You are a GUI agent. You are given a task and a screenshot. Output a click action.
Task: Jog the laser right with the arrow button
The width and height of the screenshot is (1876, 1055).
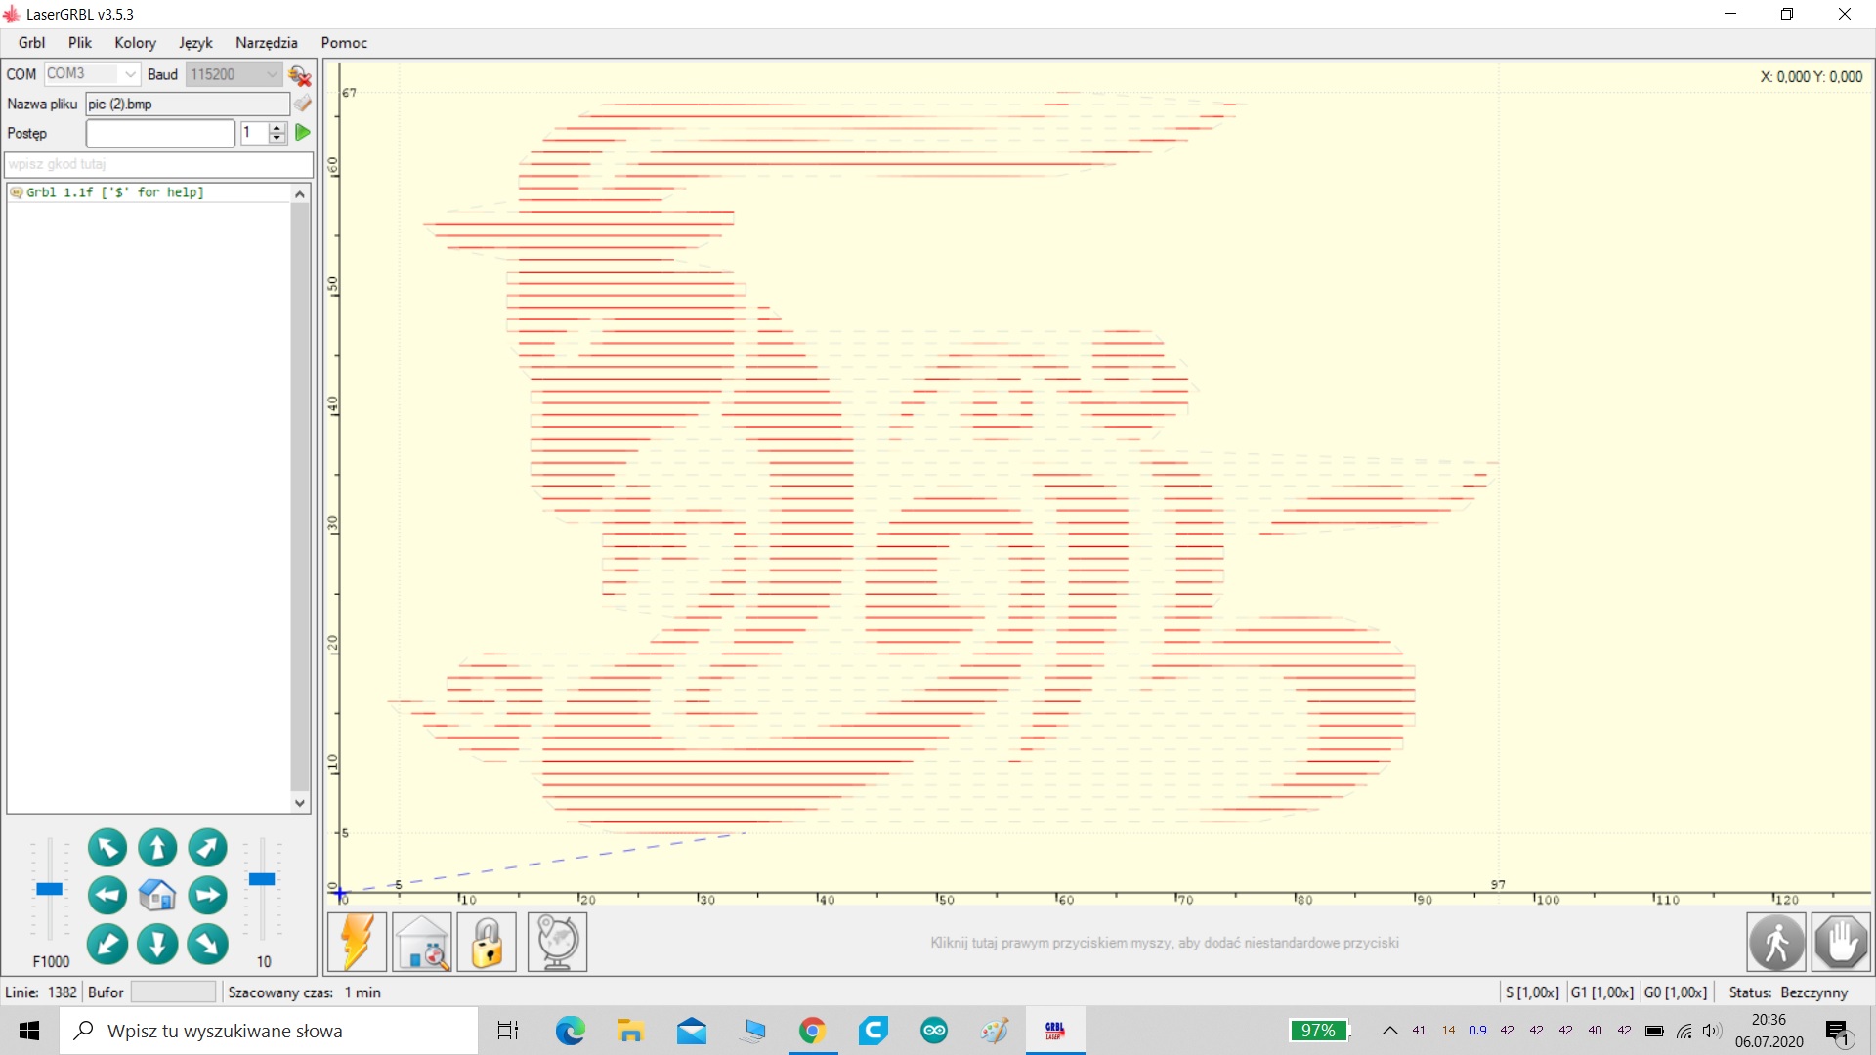207,895
